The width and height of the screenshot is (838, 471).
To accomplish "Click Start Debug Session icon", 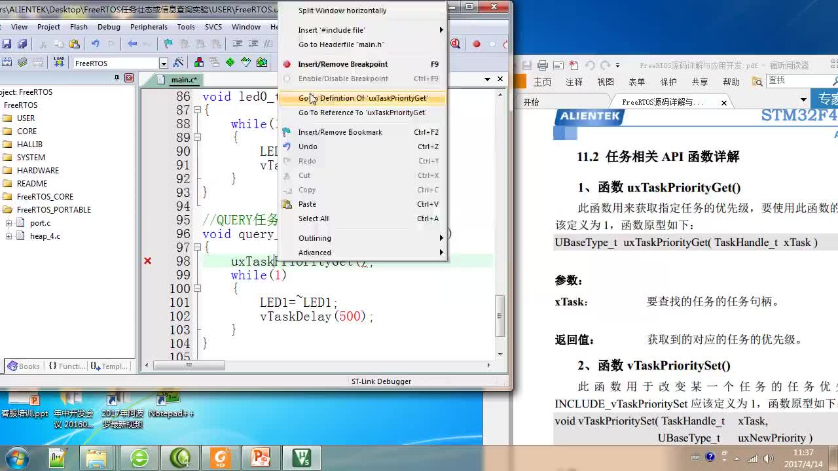I will 456,44.
